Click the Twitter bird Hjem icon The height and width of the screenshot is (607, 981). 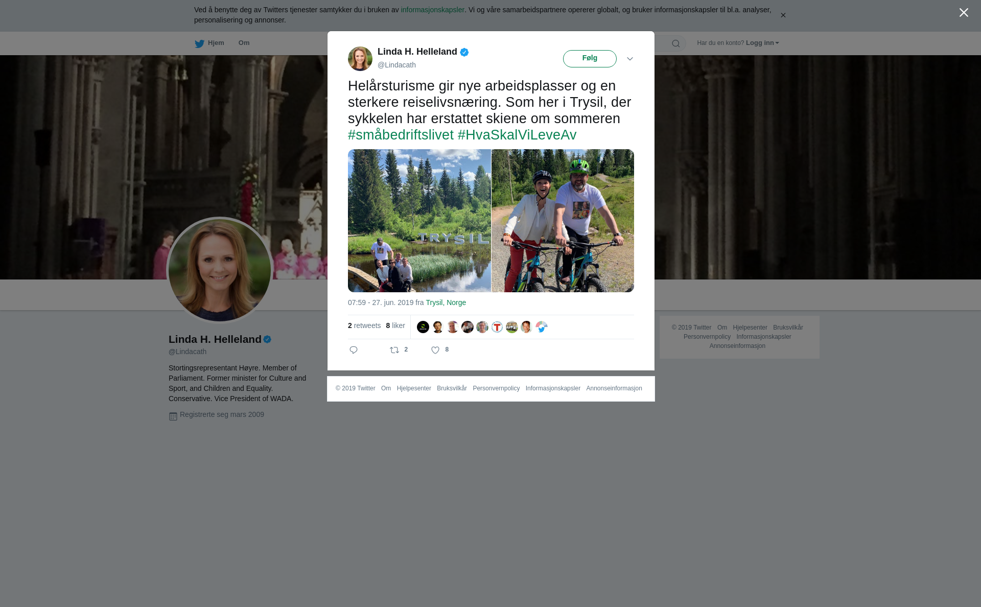click(200, 43)
